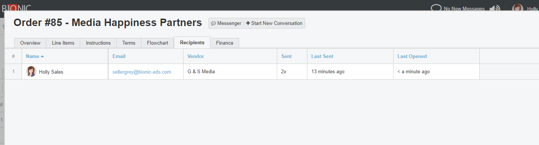Sort by Vendor column header
This screenshot has height=145, width=539.
click(x=195, y=57)
